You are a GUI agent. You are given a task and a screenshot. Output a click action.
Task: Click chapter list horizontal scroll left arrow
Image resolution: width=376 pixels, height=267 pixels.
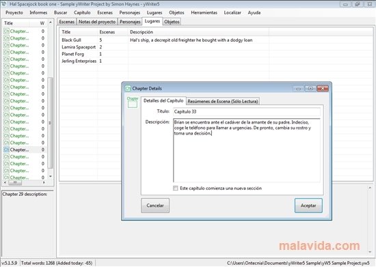(x=5, y=183)
